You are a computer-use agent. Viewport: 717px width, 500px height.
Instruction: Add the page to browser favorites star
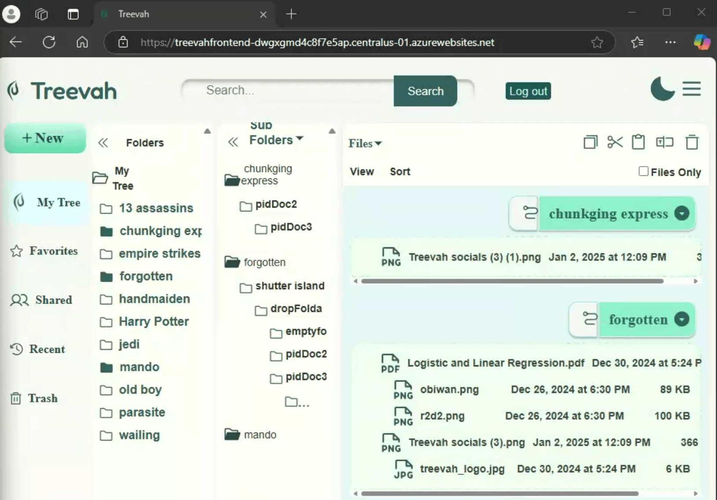pyautogui.click(x=597, y=42)
